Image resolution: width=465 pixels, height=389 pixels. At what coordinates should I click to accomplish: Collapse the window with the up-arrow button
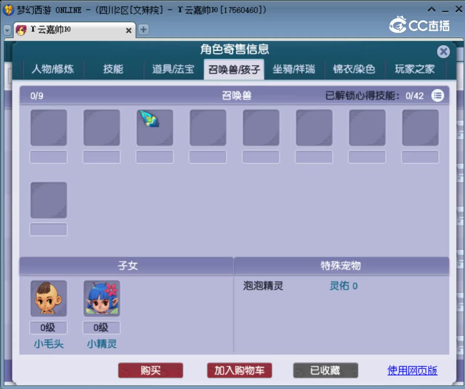432,9
